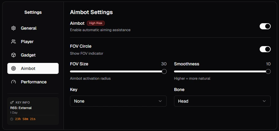Click the R6S: External key info card

tap(33, 111)
